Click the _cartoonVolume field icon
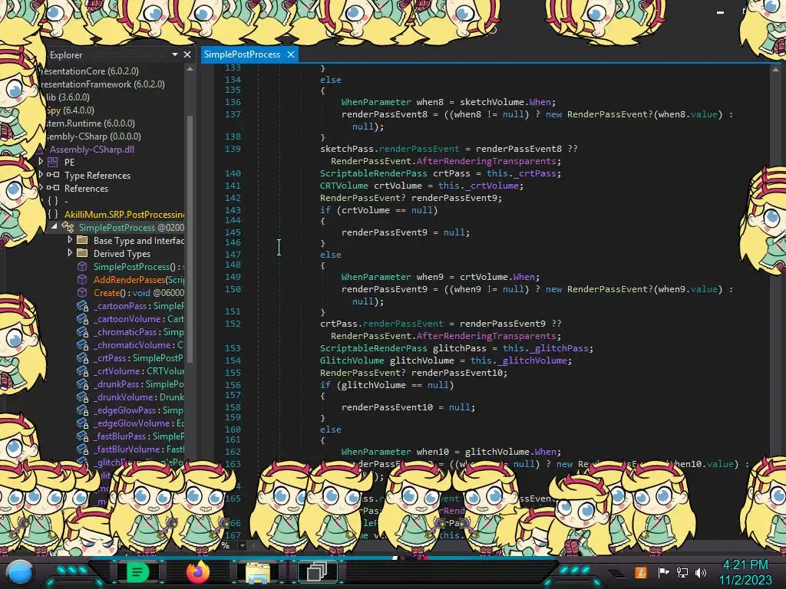786x589 pixels. 83,318
